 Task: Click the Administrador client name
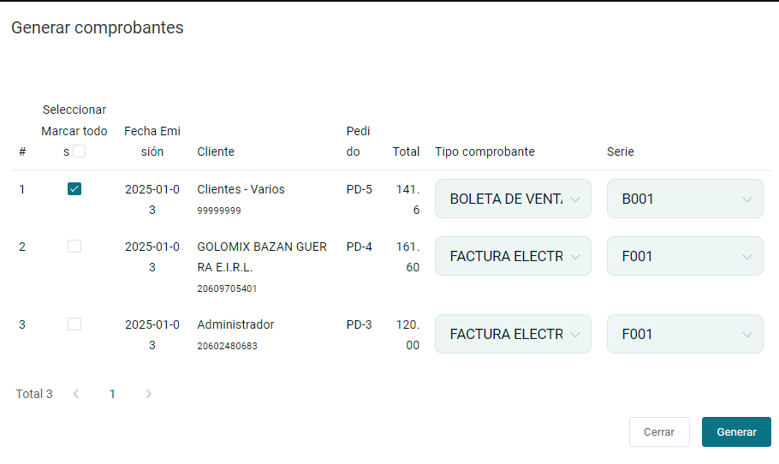(x=235, y=324)
